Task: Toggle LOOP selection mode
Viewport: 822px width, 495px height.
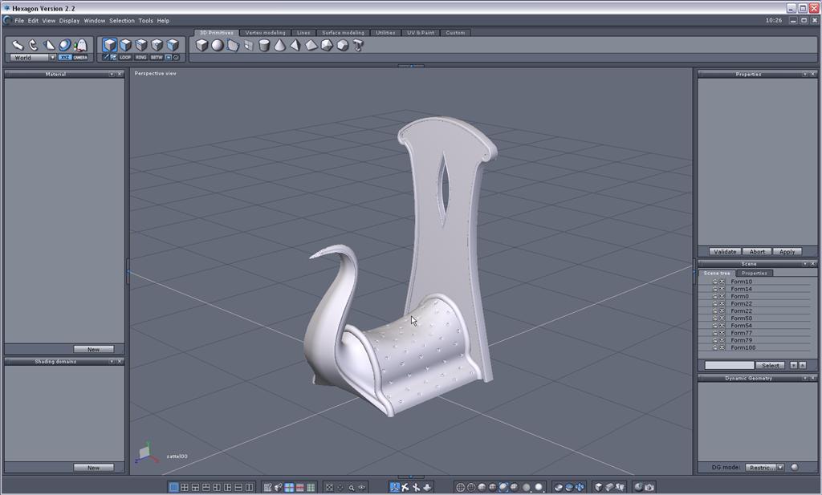Action: [125, 58]
